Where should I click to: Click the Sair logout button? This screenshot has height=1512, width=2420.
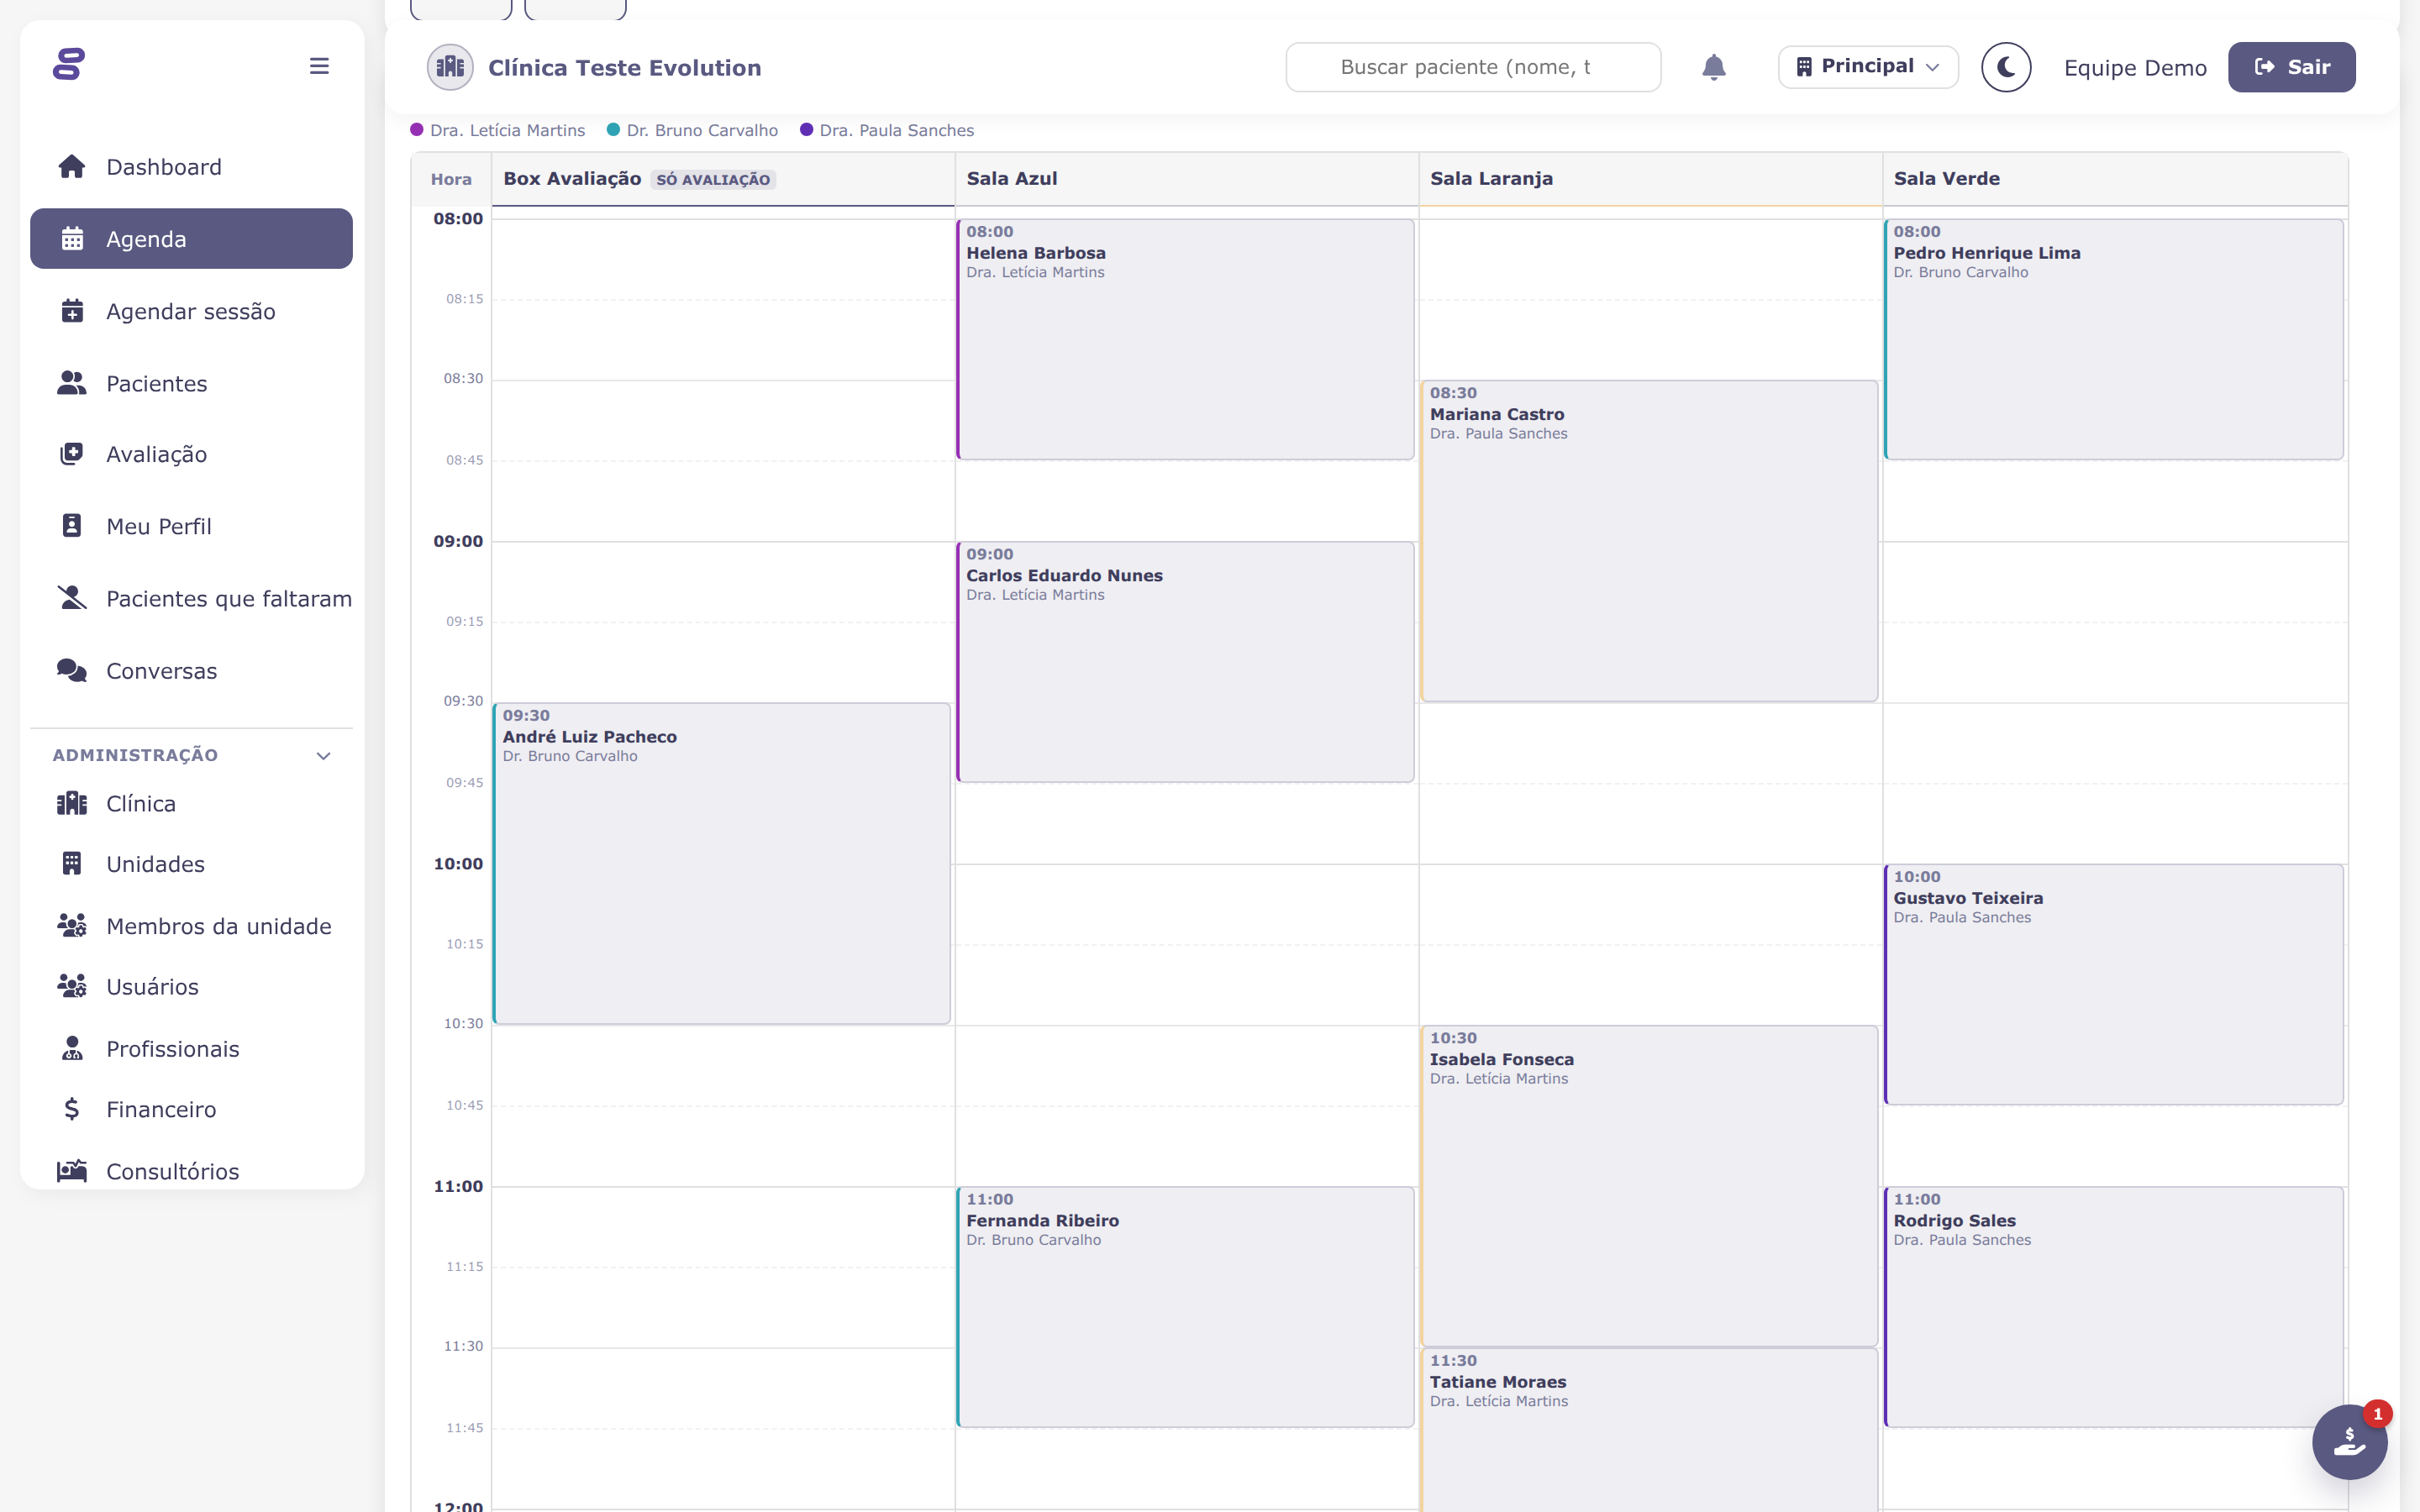tap(2291, 67)
